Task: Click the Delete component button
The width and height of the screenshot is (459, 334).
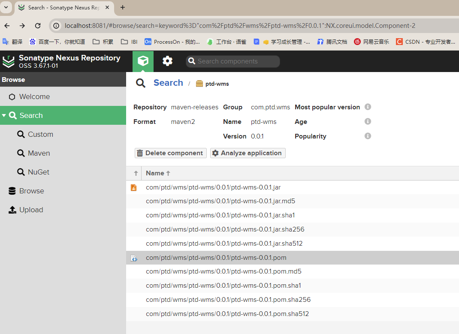Action: pos(170,153)
